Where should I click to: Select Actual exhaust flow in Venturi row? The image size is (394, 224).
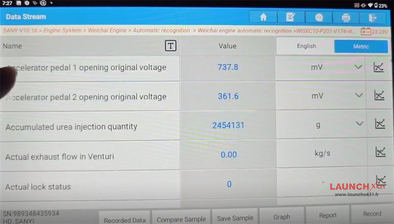coord(90,156)
